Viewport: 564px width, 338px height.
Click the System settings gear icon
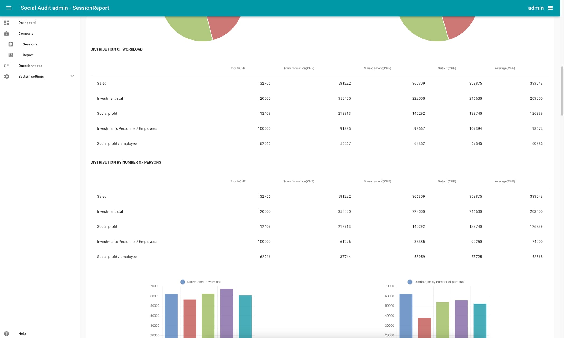[x=6, y=77]
